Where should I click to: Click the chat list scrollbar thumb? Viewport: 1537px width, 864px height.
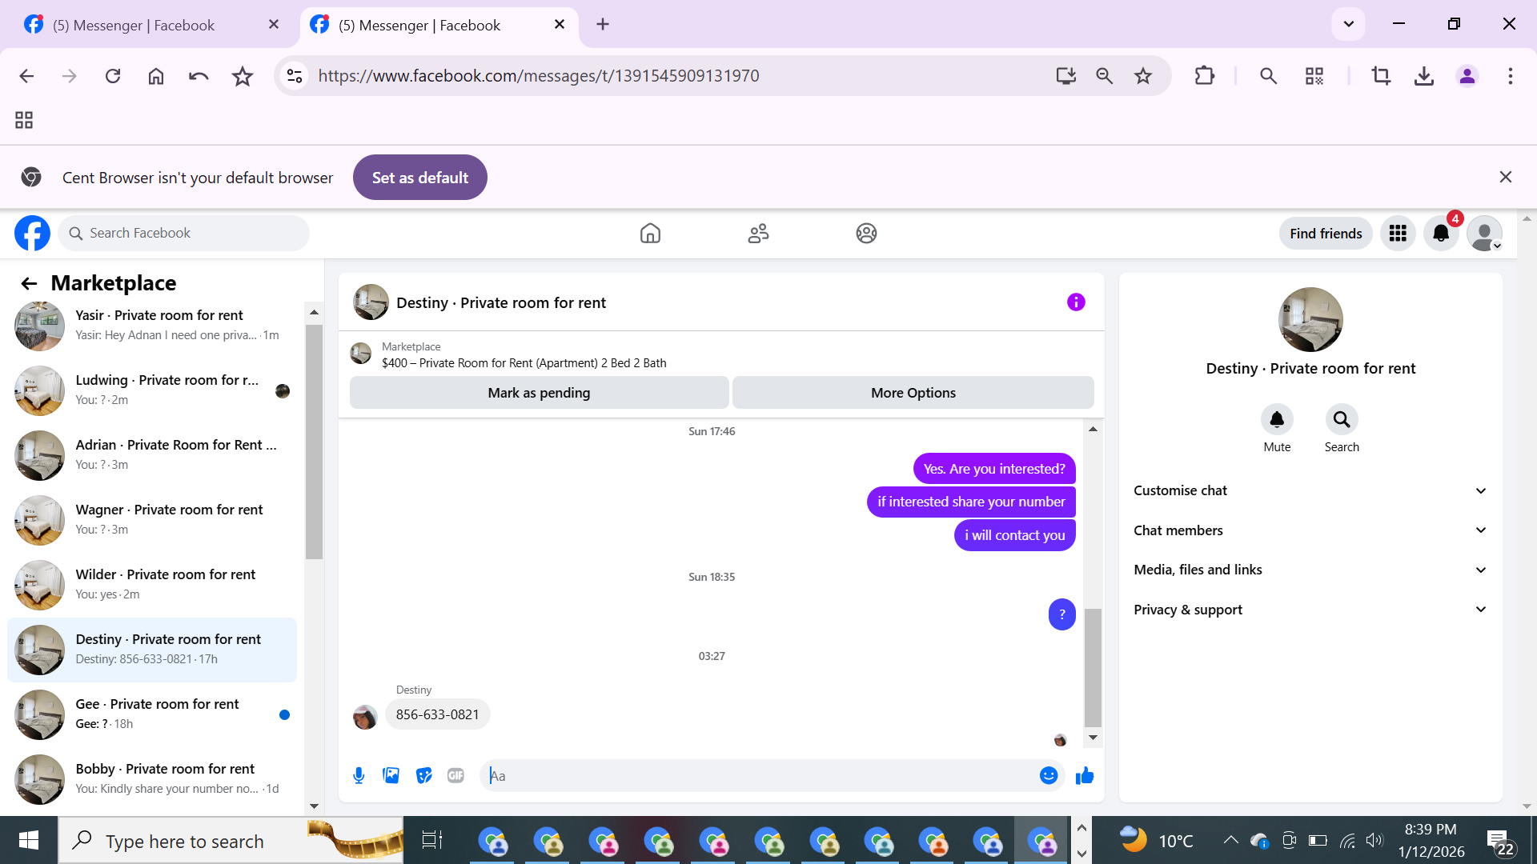314,440
